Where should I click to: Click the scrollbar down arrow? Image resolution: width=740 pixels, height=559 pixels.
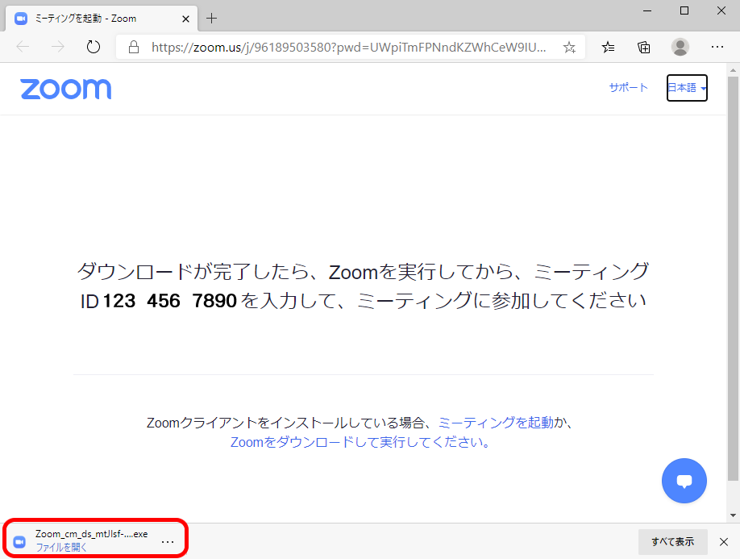(x=733, y=515)
